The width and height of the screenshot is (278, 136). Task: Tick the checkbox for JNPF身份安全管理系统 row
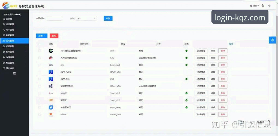click(40, 51)
